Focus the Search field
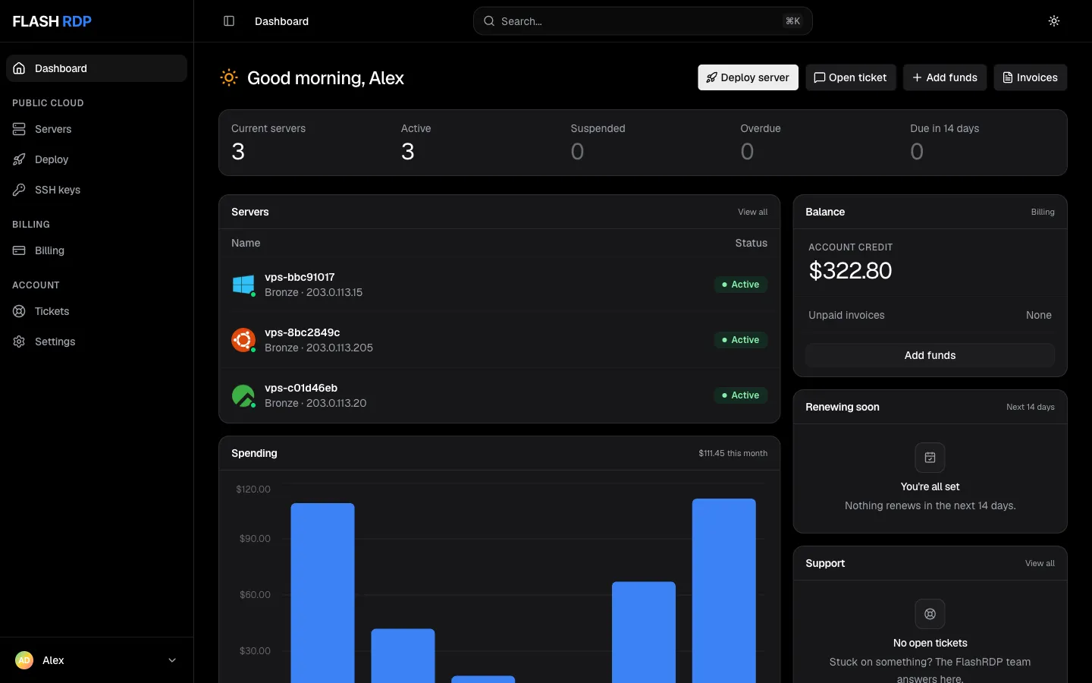1092x683 pixels. point(643,21)
